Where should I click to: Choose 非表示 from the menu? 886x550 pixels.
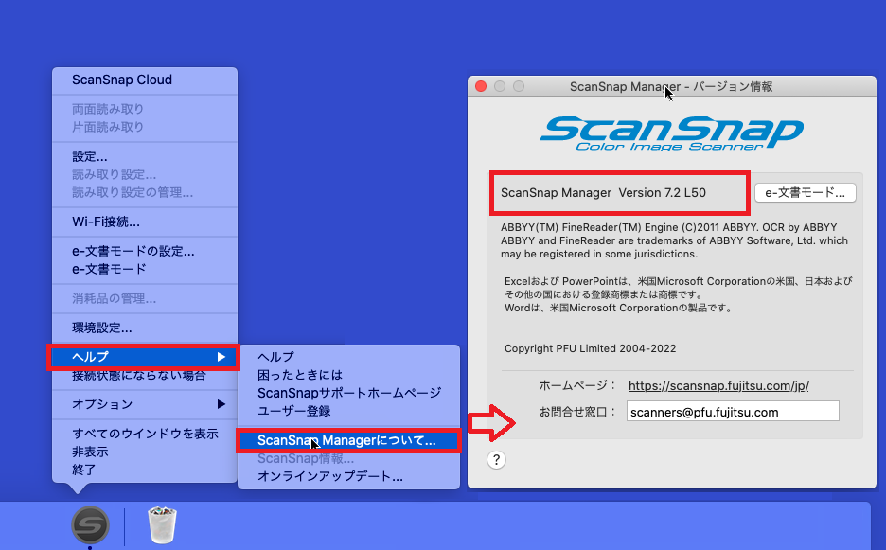145,452
